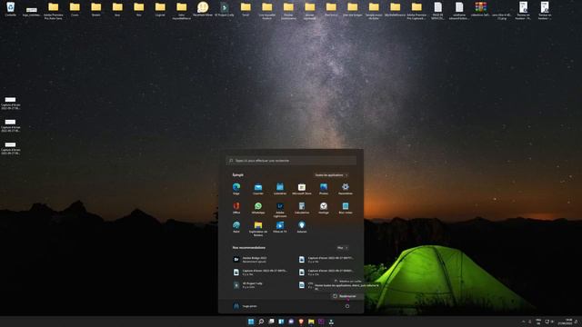Launch the Calendrier app
The width and height of the screenshot is (582, 327).
click(280, 188)
